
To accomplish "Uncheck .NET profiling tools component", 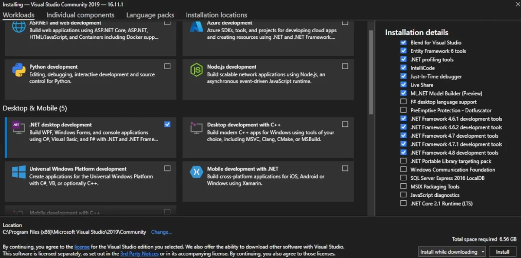I will coord(403,59).
